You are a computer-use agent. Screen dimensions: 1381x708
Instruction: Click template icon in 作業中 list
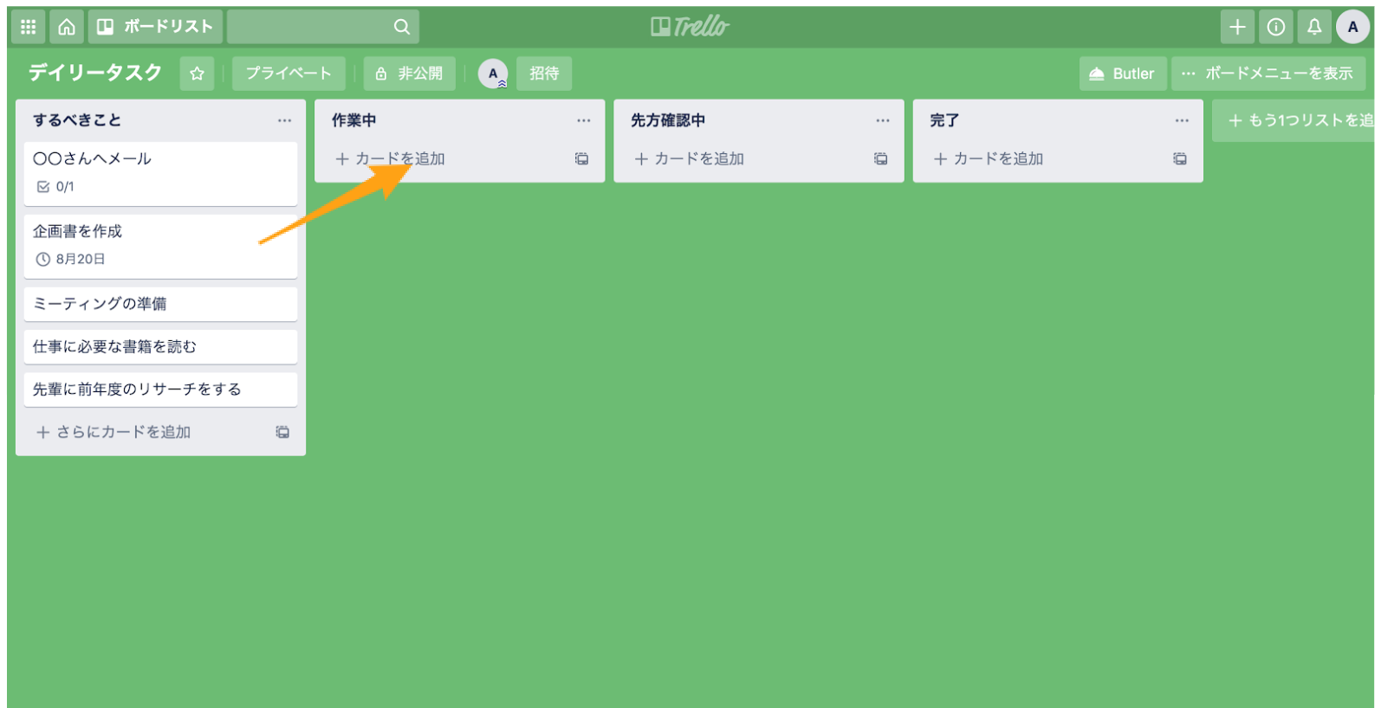[581, 158]
